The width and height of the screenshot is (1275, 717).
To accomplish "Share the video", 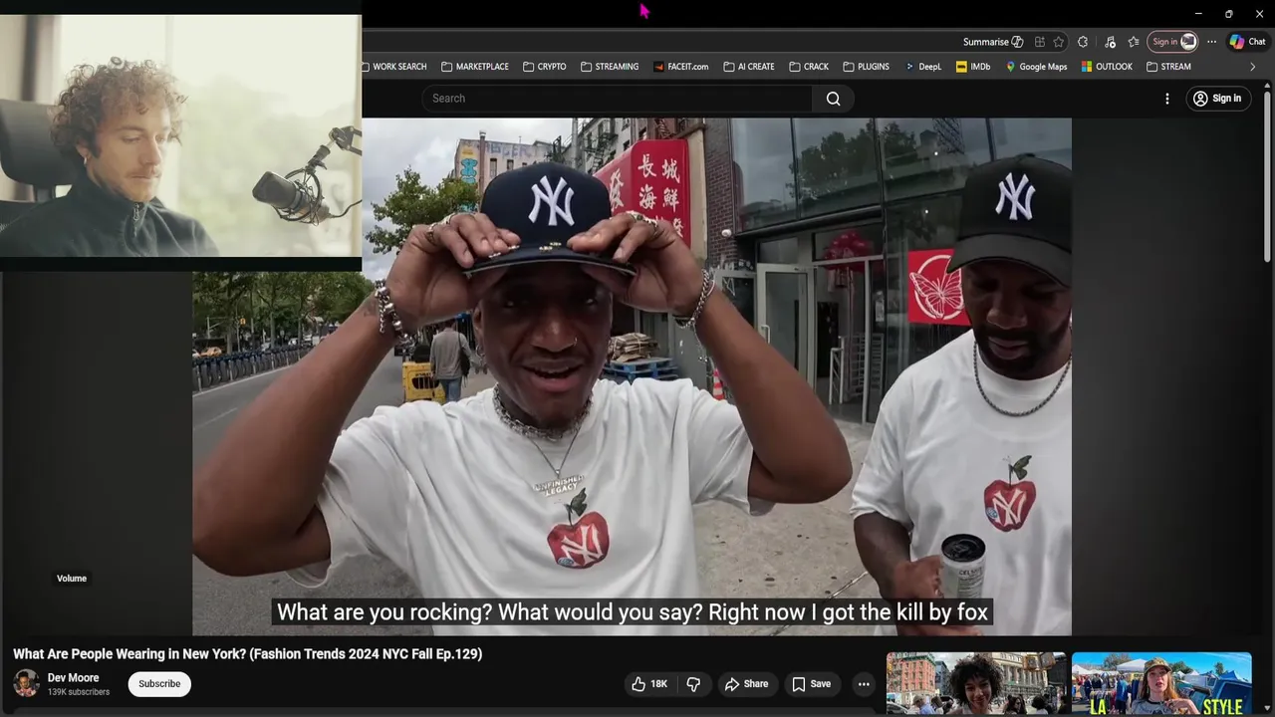I will coord(746,684).
